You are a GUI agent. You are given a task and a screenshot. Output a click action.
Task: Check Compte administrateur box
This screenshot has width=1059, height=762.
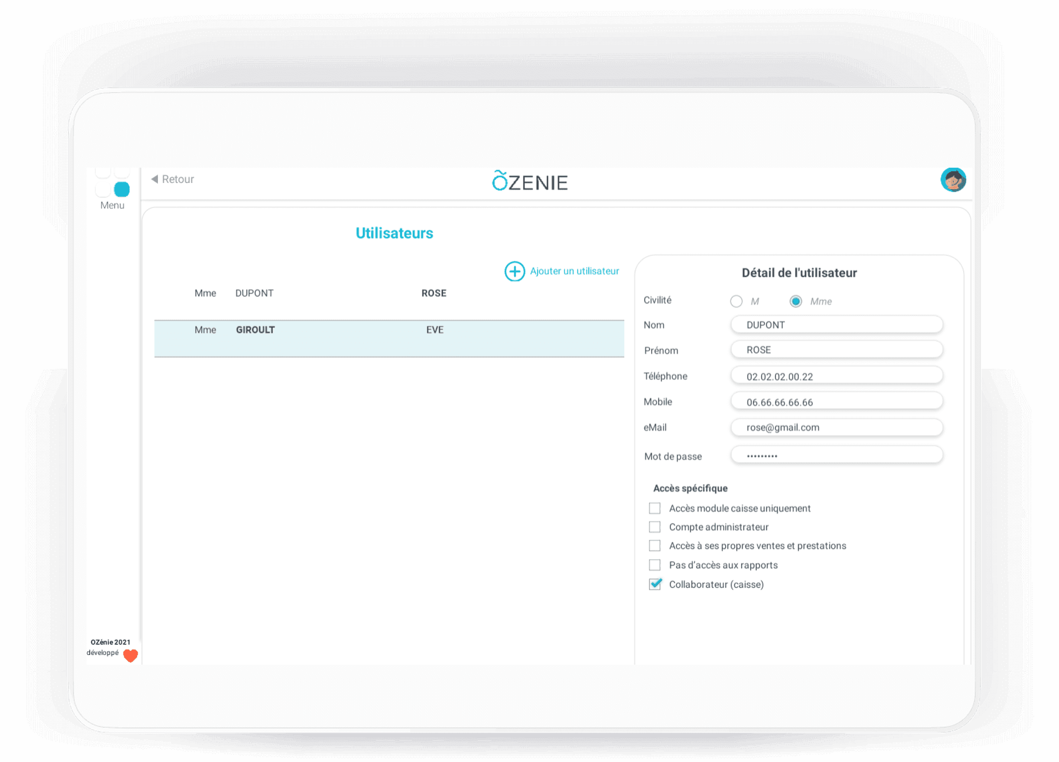click(655, 527)
